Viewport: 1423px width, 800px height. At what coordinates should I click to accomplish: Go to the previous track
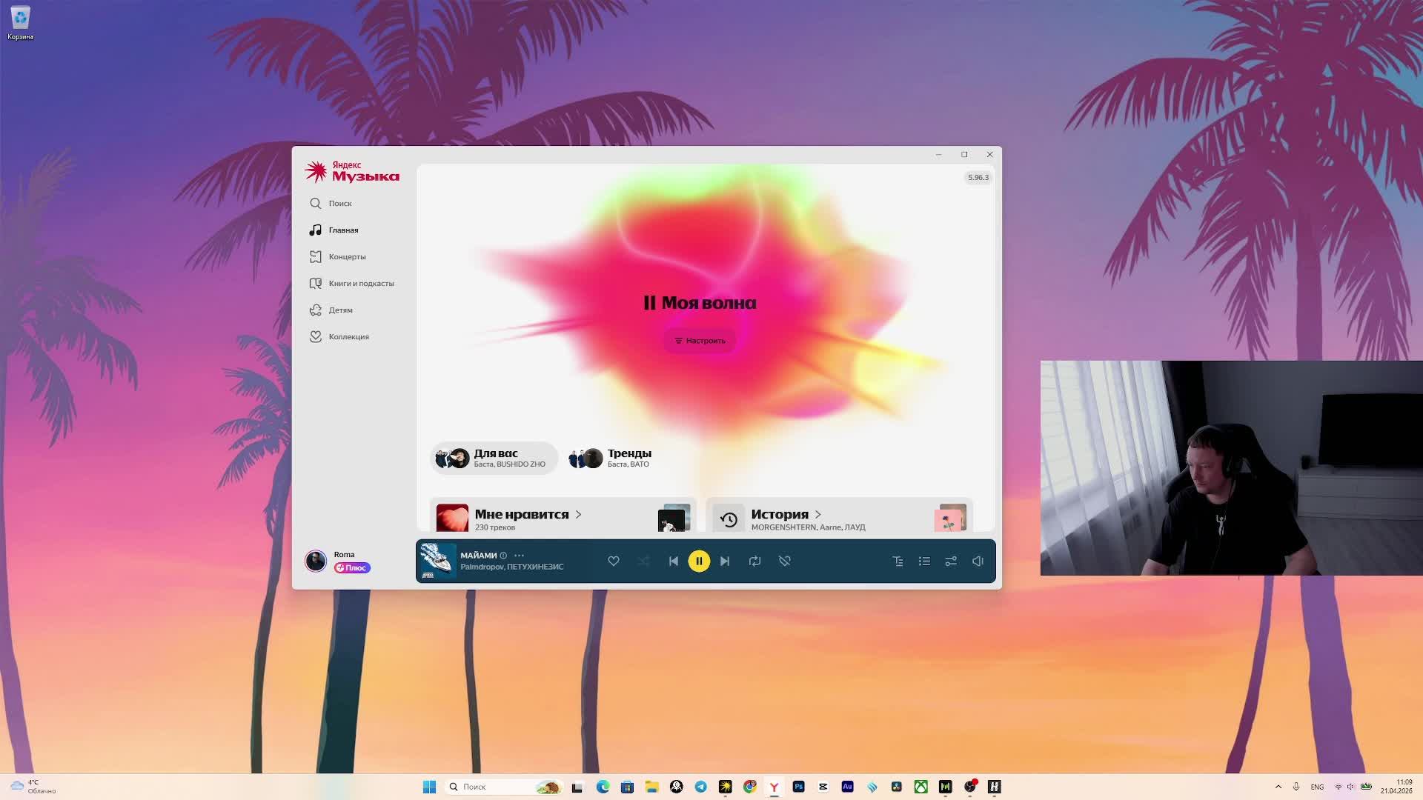673,561
